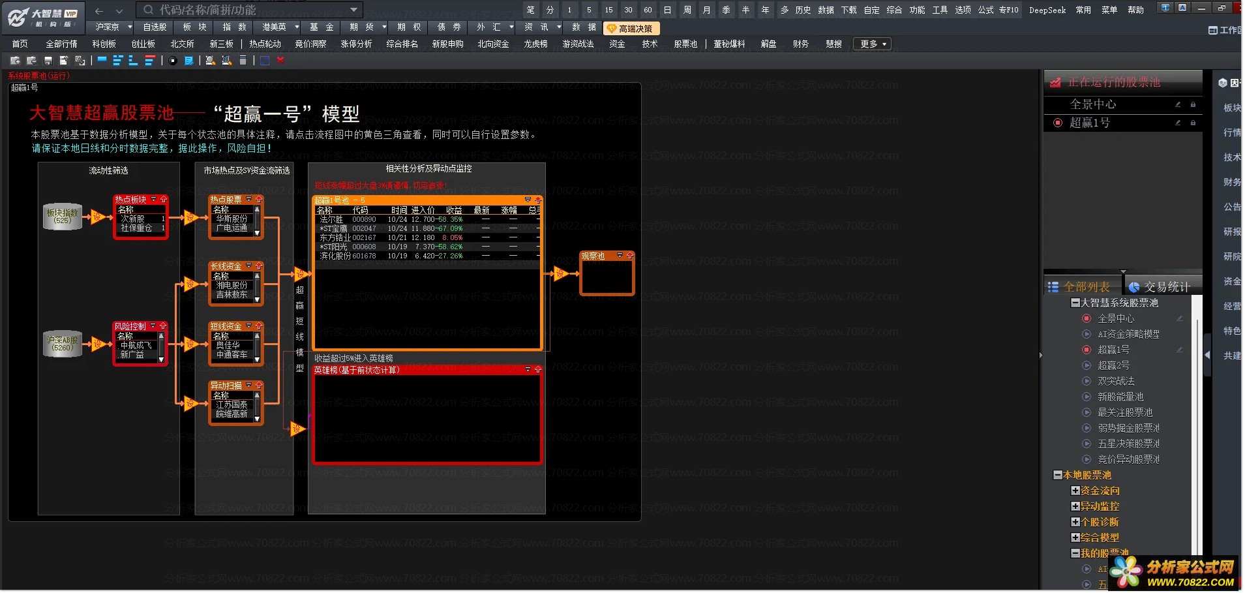Click the overlapping-windows toolbar icon
The image size is (1245, 593).
coord(80,61)
